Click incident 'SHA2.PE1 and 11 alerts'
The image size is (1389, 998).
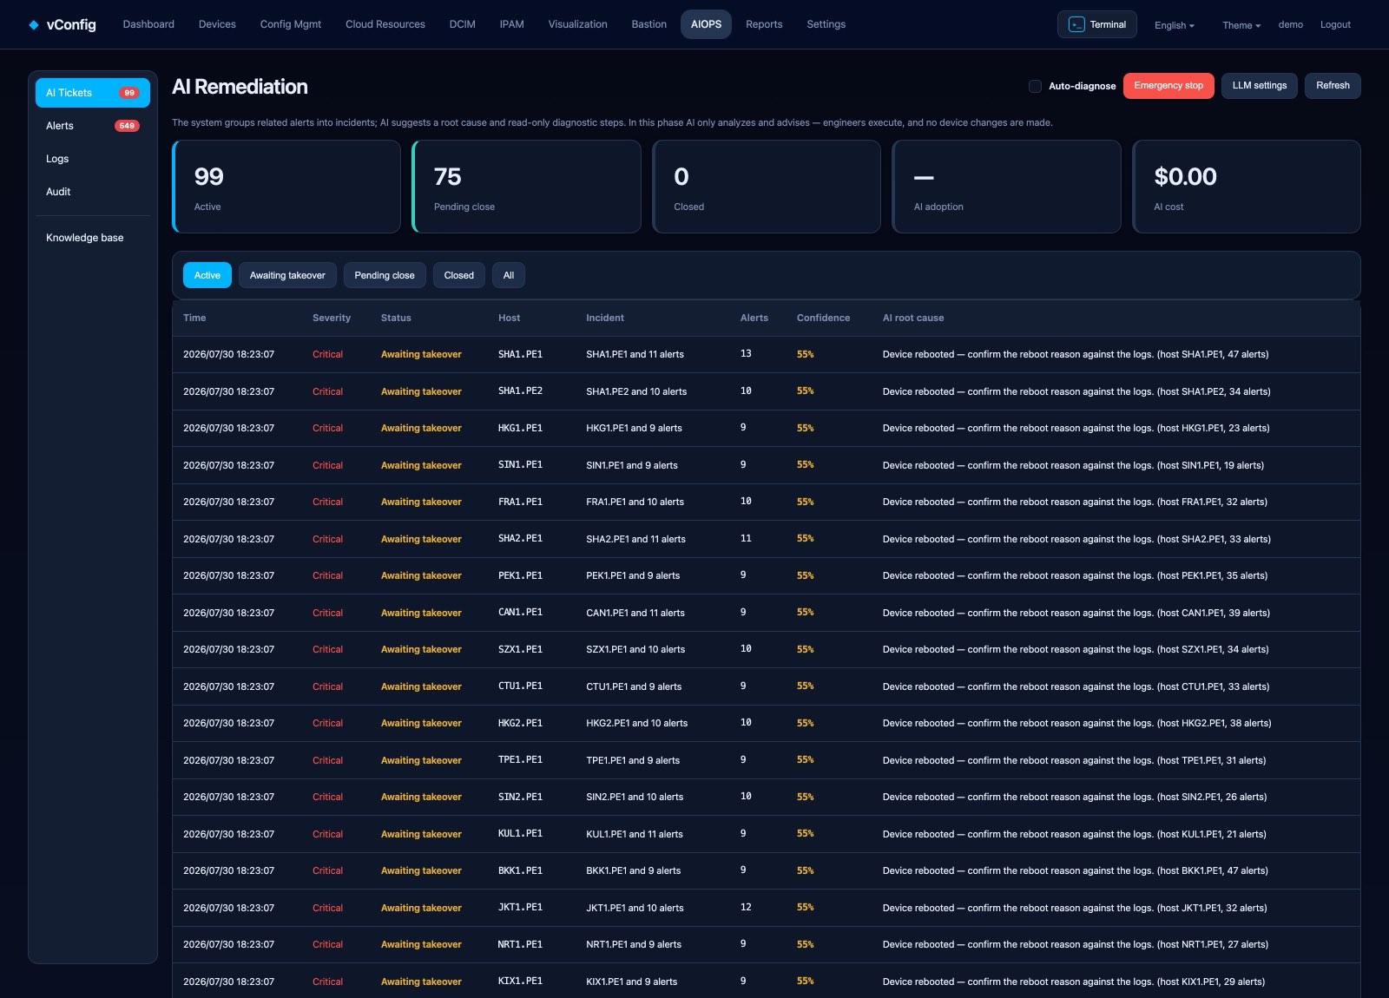pos(635,539)
